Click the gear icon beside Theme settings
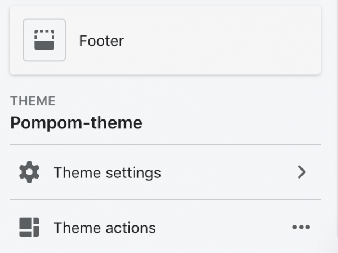338x253 pixels. click(x=29, y=172)
